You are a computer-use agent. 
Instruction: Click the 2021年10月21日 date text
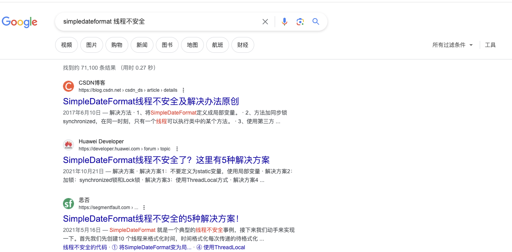tap(83, 171)
